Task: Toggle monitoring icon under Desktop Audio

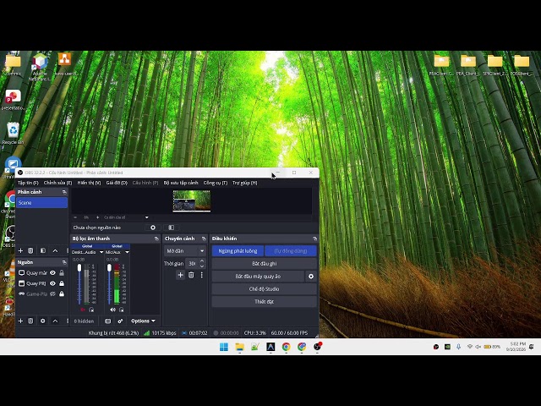Action: pos(91,310)
